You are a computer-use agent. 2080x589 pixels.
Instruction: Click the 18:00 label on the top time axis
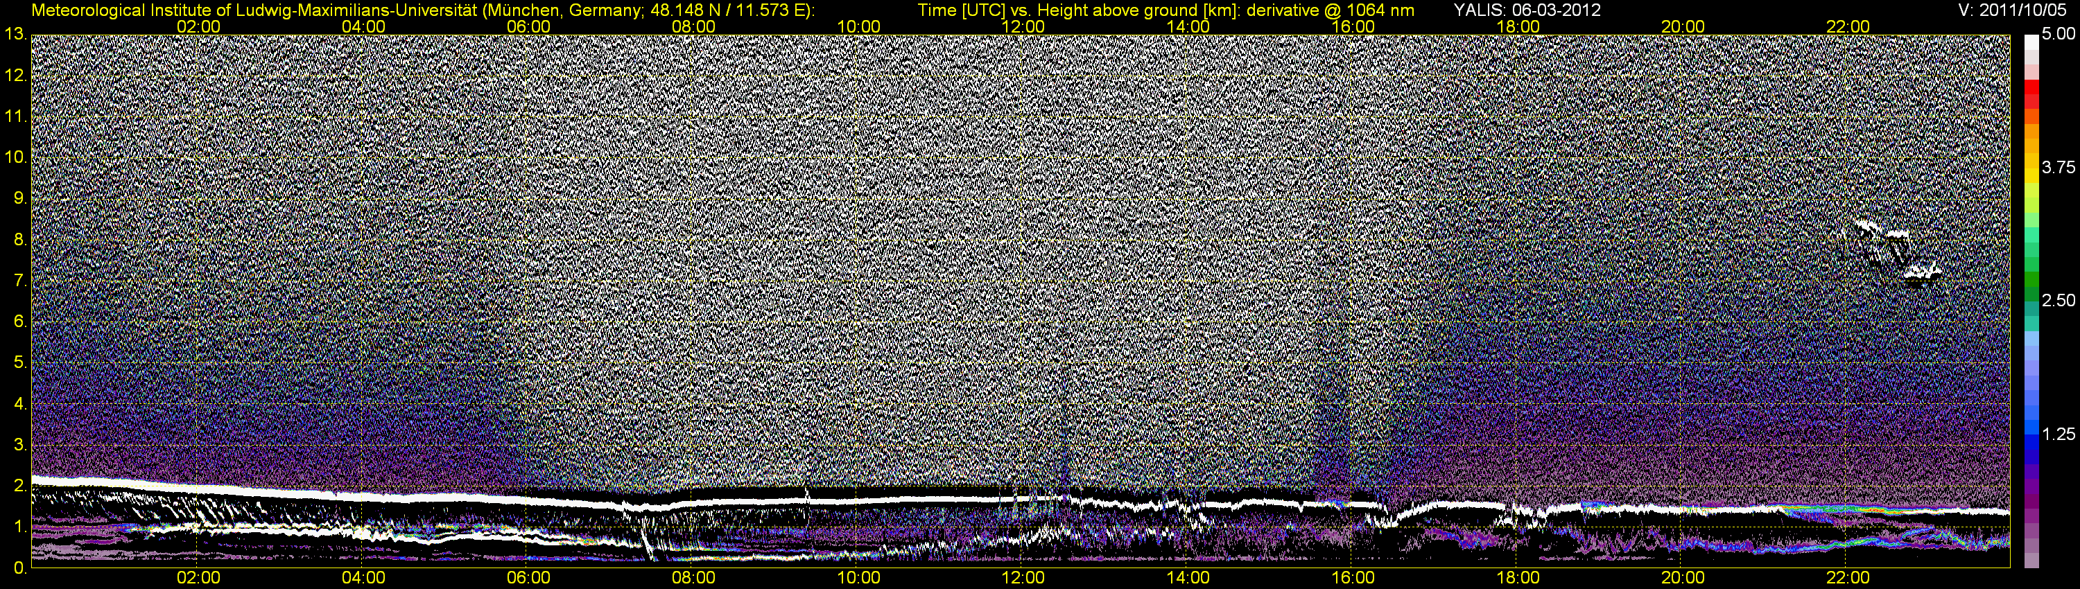pyautogui.click(x=1518, y=26)
